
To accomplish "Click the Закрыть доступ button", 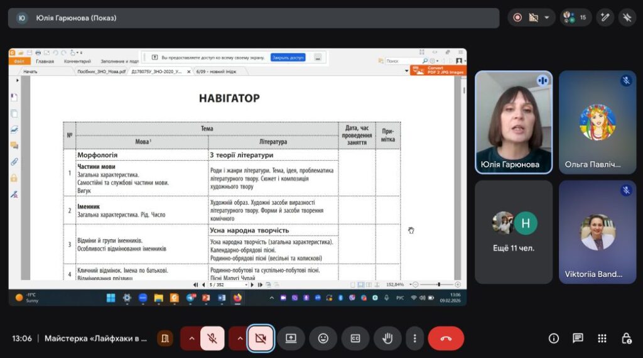I will tap(288, 57).
